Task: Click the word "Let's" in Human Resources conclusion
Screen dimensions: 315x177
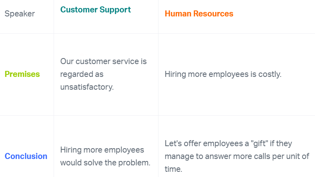Action: click(x=174, y=143)
